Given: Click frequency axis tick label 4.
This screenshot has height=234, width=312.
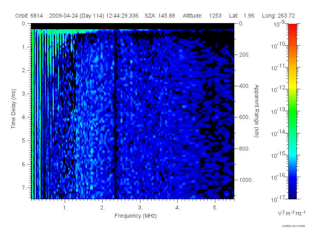Looking at the screenshot, I should click(178, 208).
